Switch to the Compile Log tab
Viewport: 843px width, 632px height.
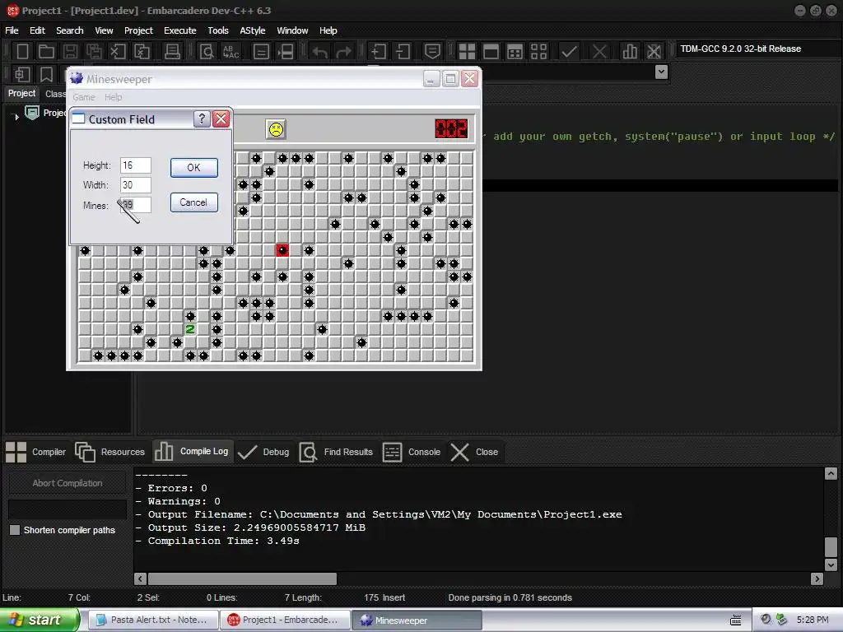(192, 452)
